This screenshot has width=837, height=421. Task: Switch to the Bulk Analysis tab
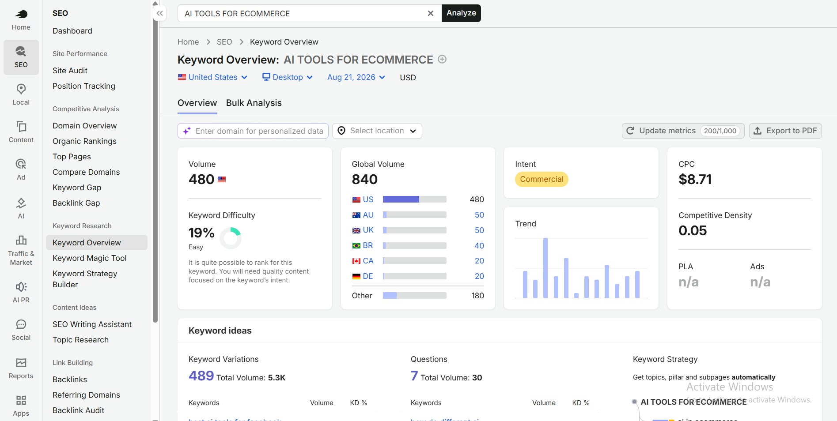coord(254,103)
